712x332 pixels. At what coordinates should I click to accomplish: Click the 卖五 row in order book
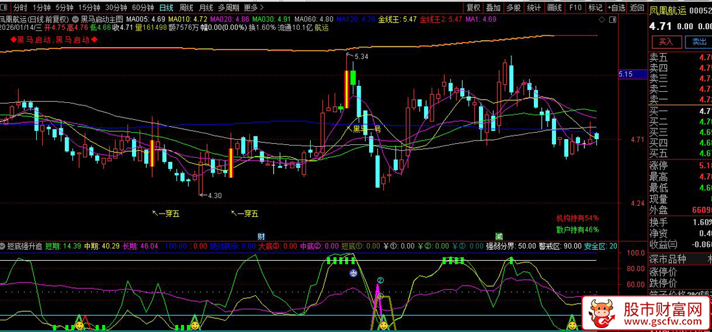pos(680,58)
